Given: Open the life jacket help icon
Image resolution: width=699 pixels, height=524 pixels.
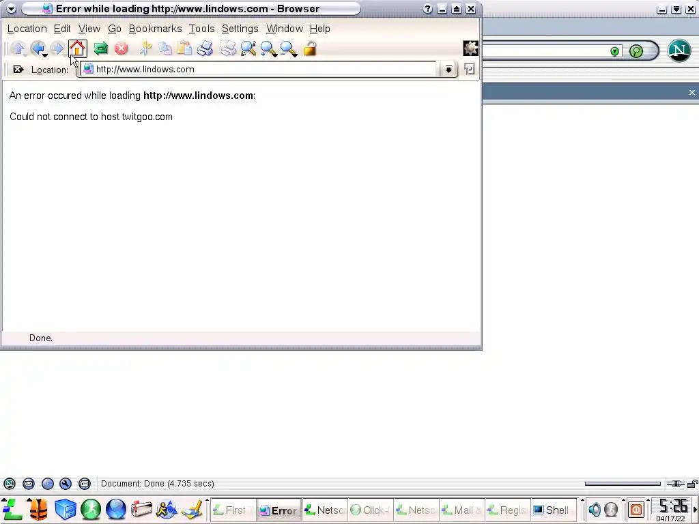Looking at the screenshot, I should (x=38, y=509).
